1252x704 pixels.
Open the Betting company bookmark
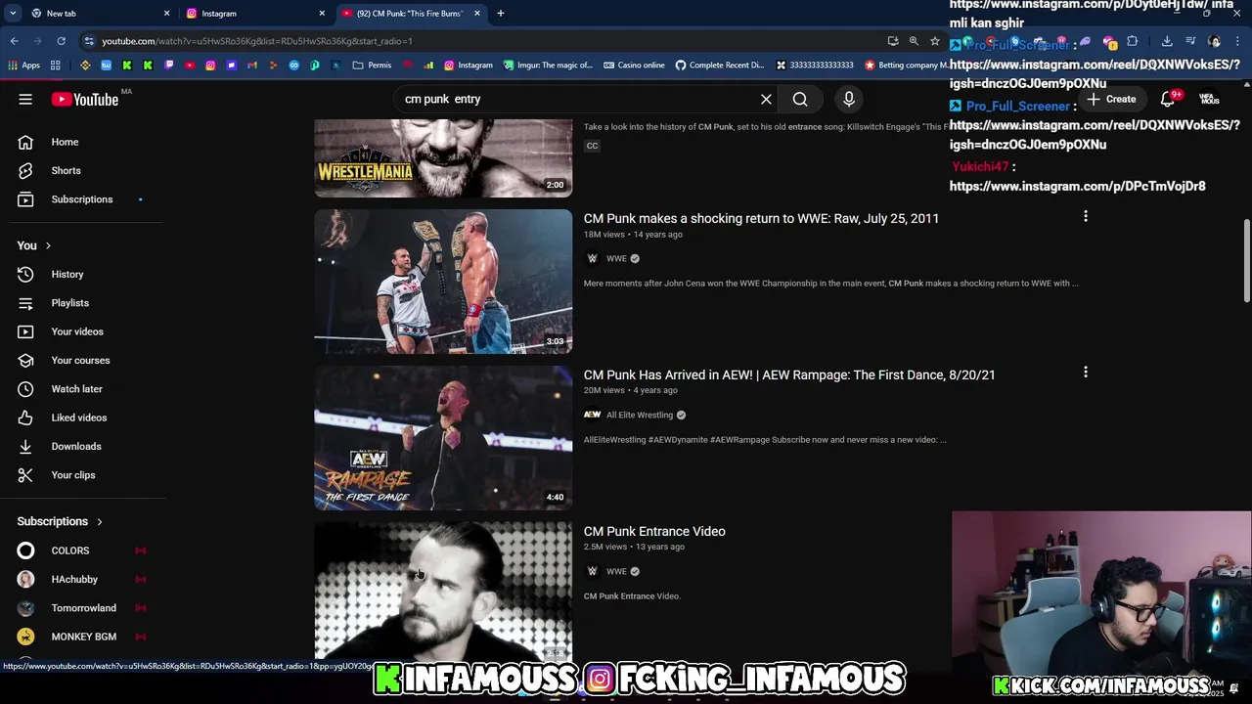[x=905, y=66]
